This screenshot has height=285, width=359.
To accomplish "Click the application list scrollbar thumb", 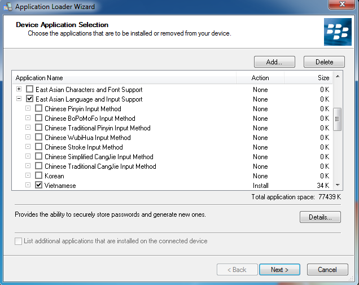I will 337,119.
